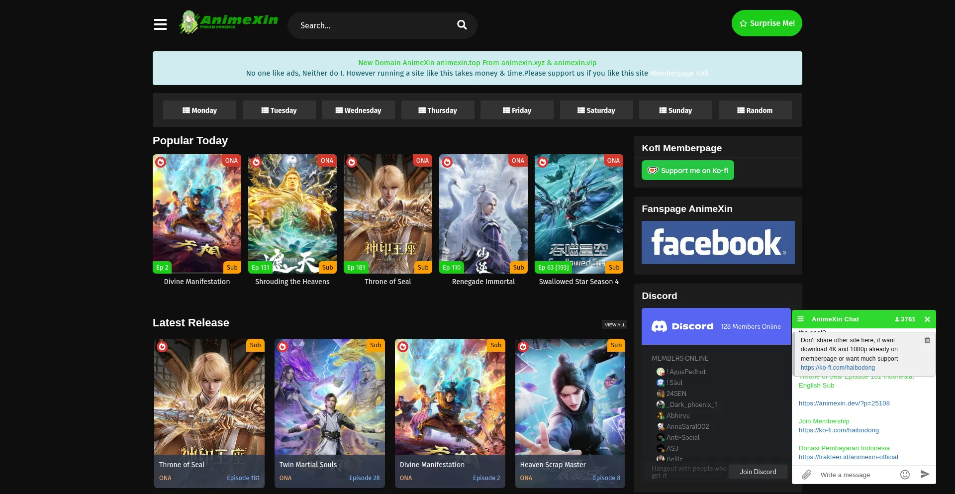Click the AnimeXin site logo
The width and height of the screenshot is (955, 494).
(x=228, y=22)
